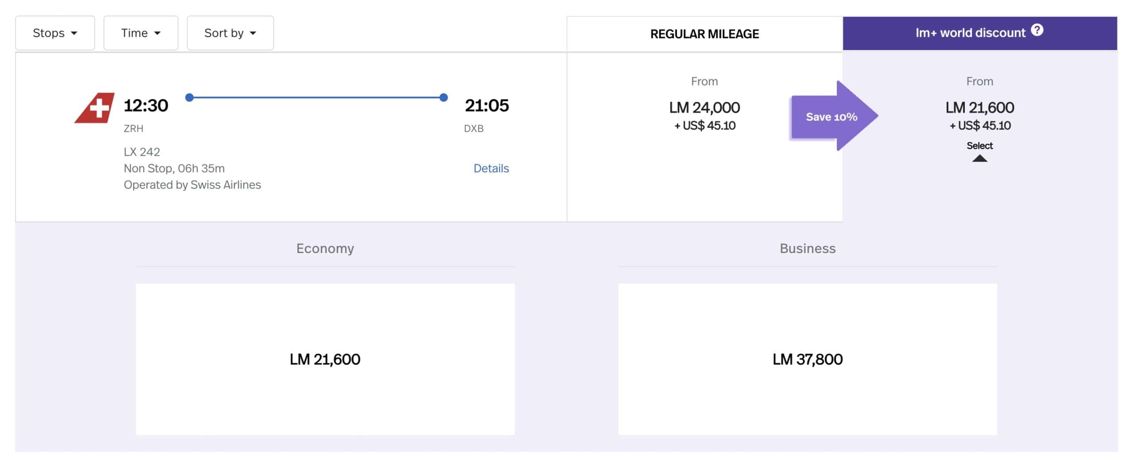Click the discounted LM 21,600 price in the header row
1134x464 pixels.
pos(979,107)
